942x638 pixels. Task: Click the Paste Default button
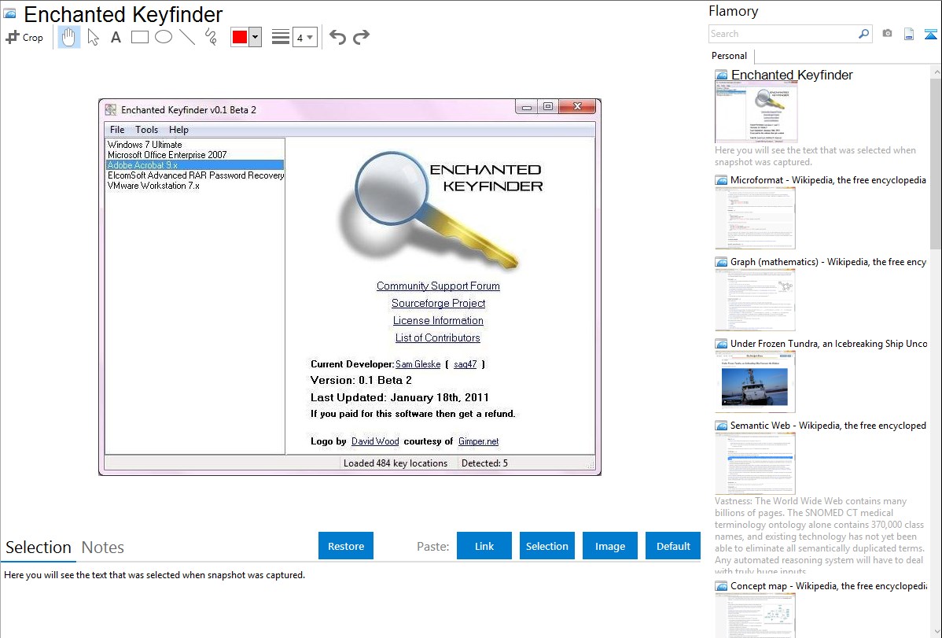point(673,546)
